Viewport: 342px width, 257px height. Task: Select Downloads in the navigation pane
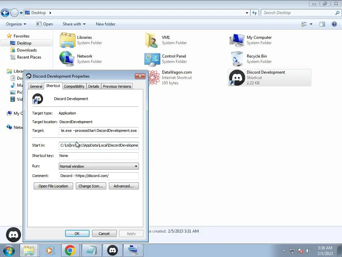click(27, 50)
